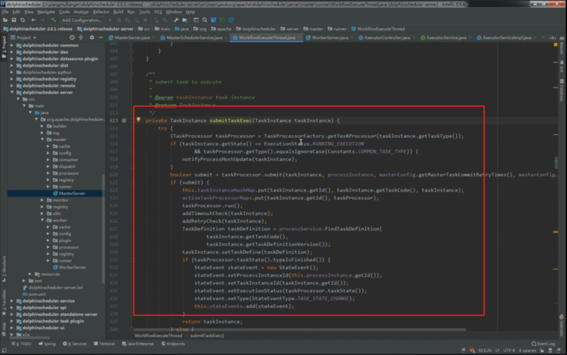Open the Analyze menu
The height and width of the screenshot is (355, 567).
click(x=81, y=12)
